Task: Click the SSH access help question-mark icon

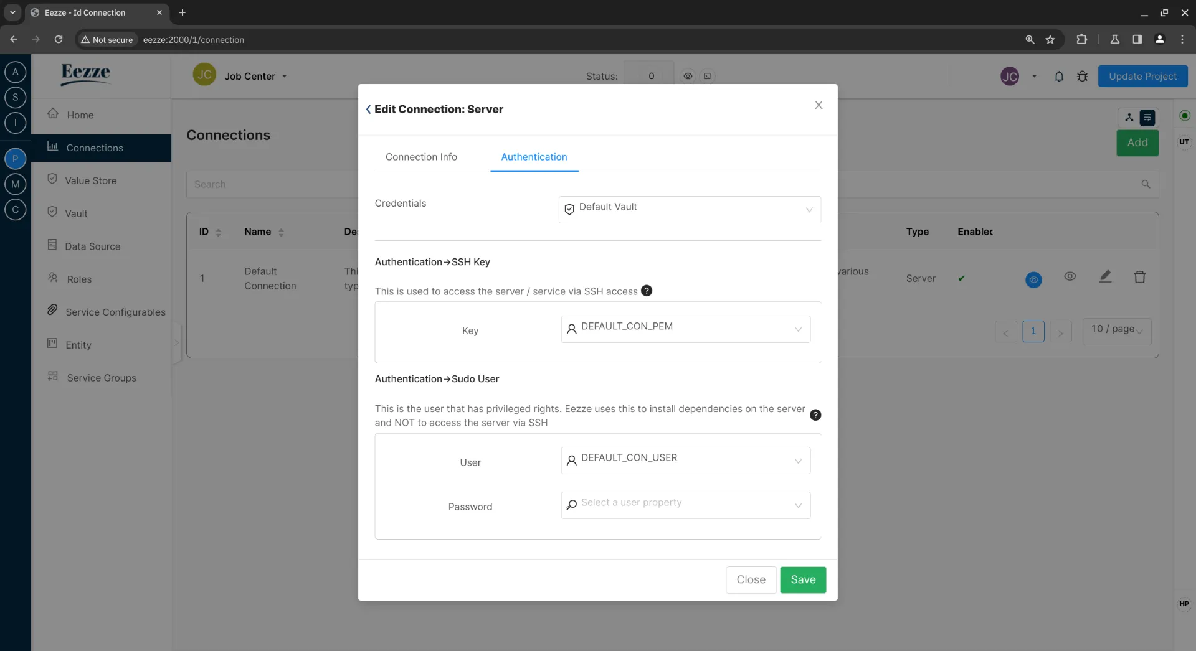Action: (647, 291)
